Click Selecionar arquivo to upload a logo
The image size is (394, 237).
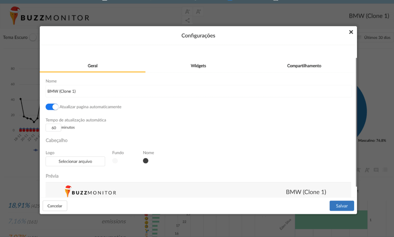[x=75, y=161]
